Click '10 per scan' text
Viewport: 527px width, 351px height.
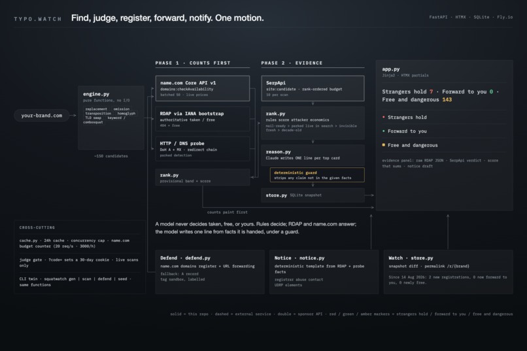click(x=277, y=95)
